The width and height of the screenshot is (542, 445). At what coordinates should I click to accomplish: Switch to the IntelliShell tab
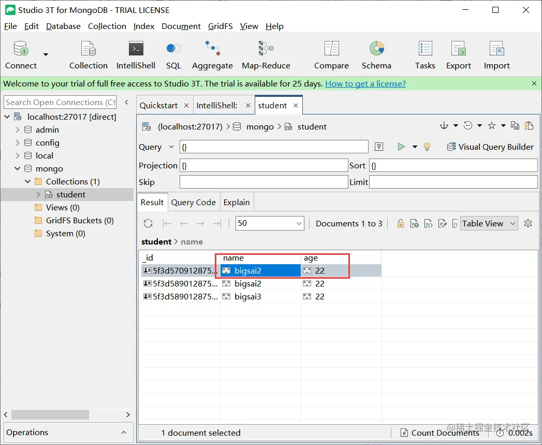click(x=217, y=106)
